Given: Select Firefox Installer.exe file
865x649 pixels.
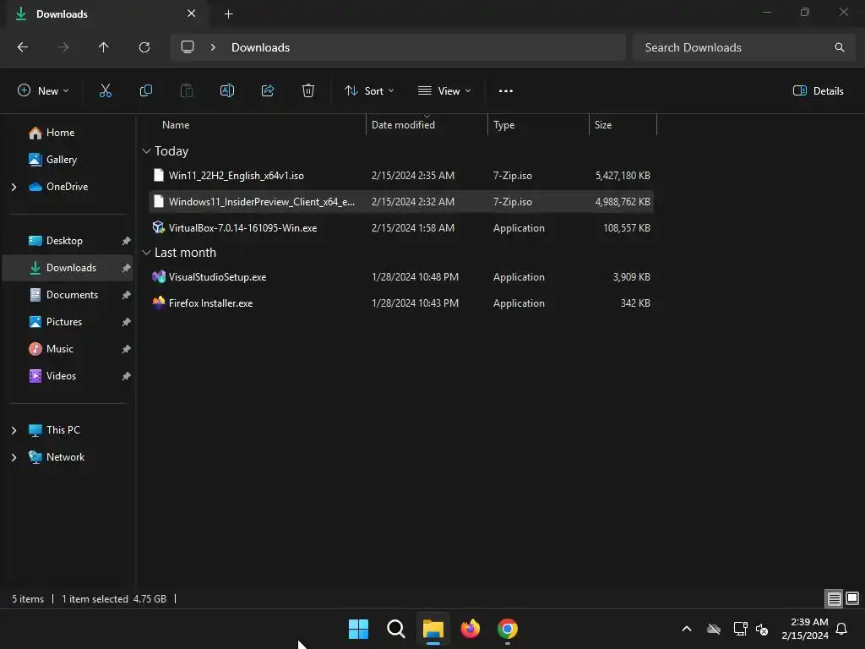Looking at the screenshot, I should [x=401, y=303].
